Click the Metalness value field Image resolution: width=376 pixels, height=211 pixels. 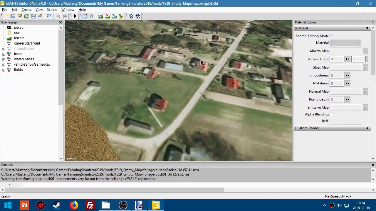337,83
